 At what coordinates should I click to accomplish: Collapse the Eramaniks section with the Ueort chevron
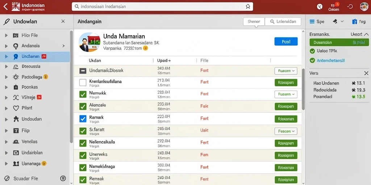point(366,34)
